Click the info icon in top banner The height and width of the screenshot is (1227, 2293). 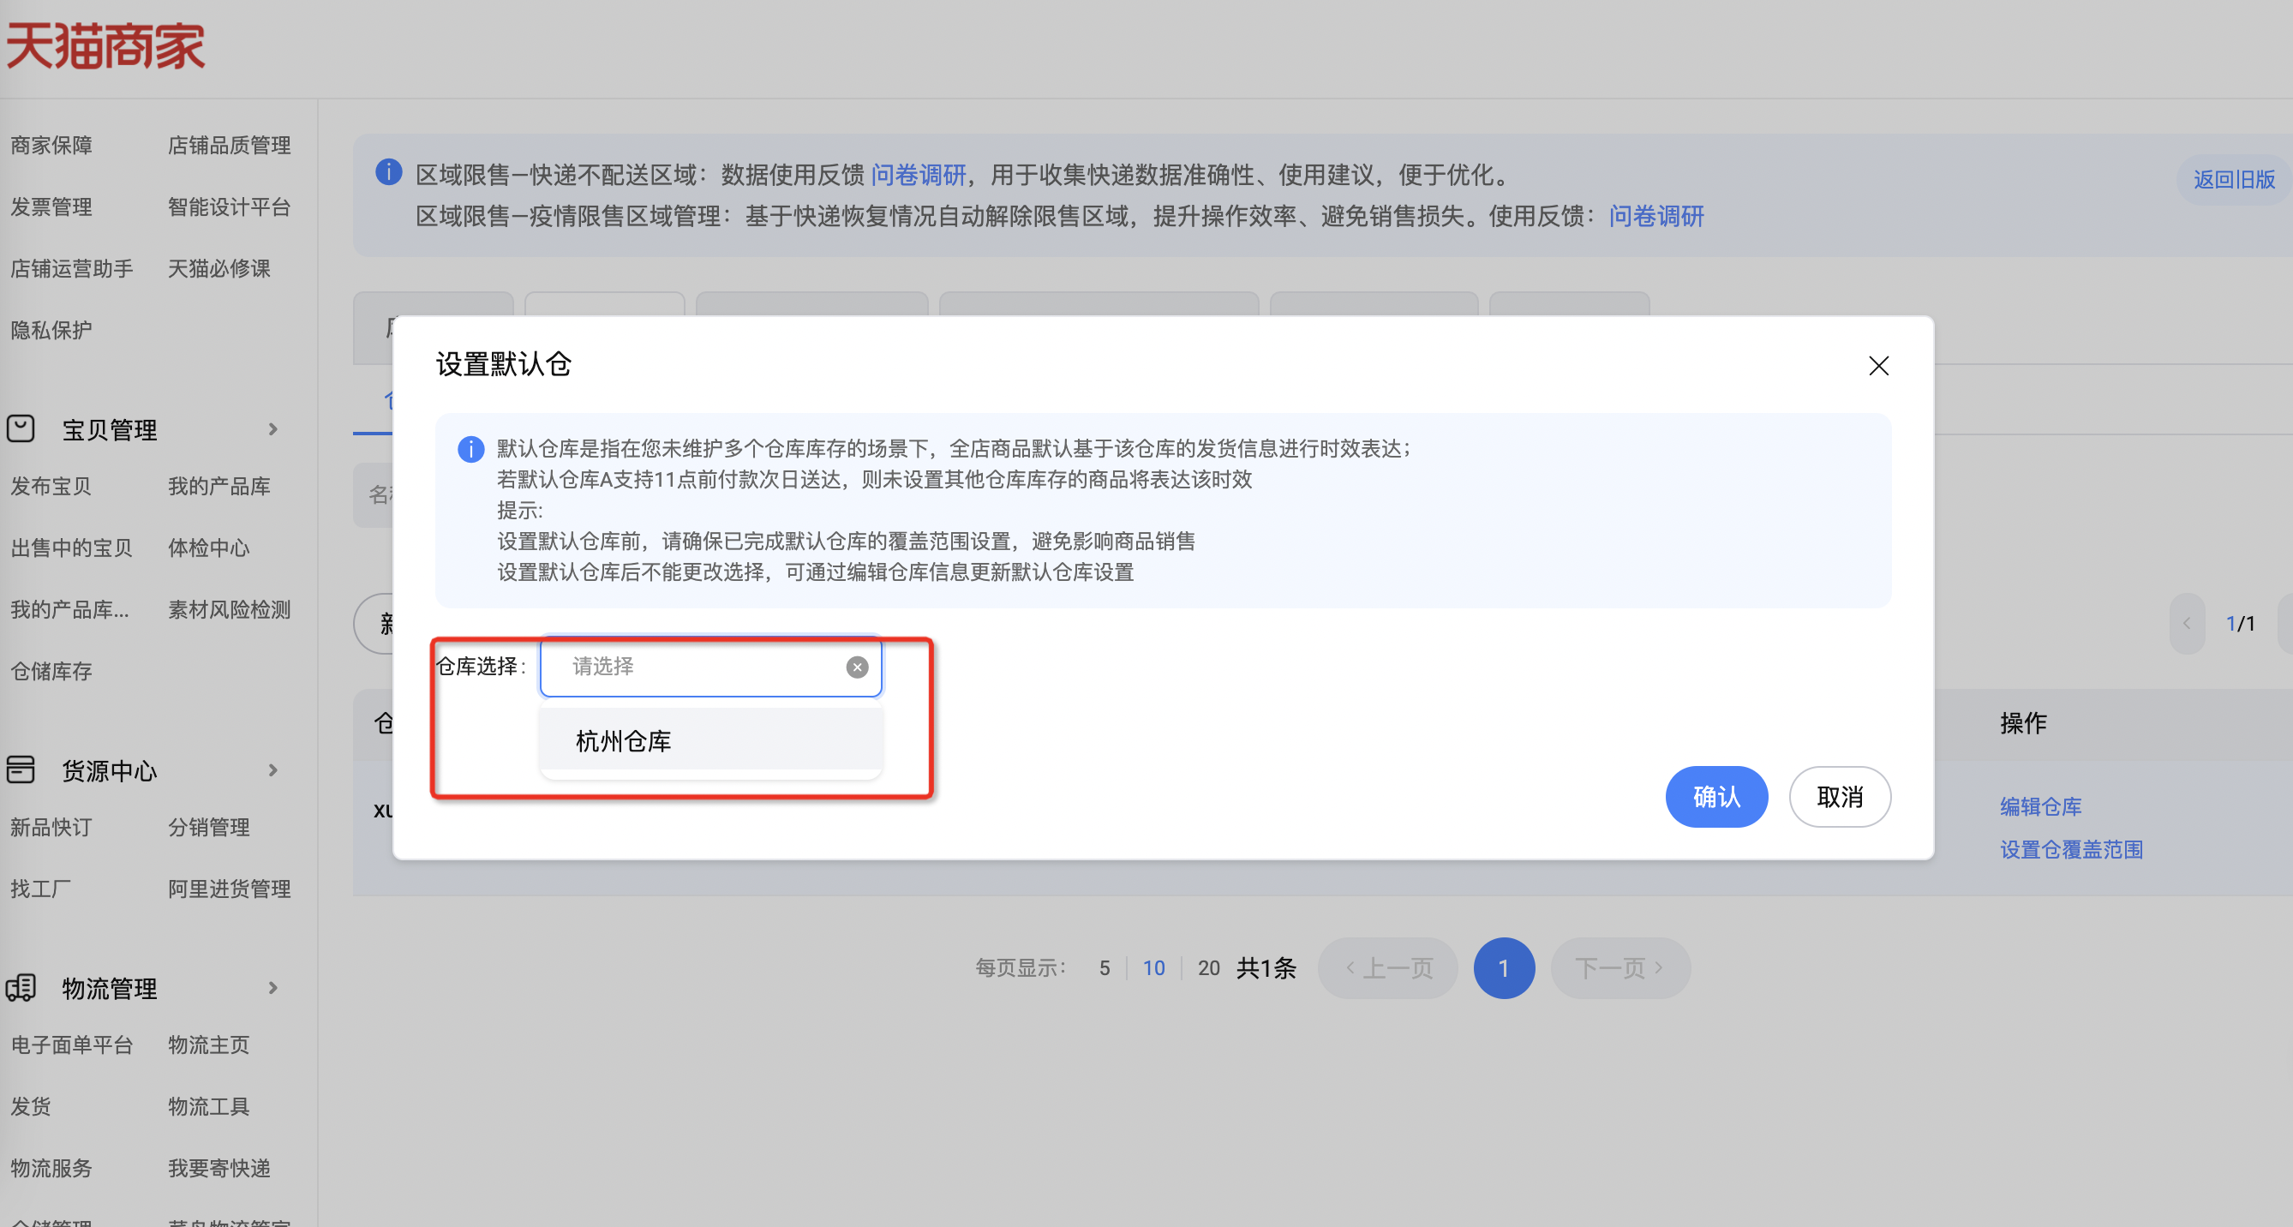point(388,172)
